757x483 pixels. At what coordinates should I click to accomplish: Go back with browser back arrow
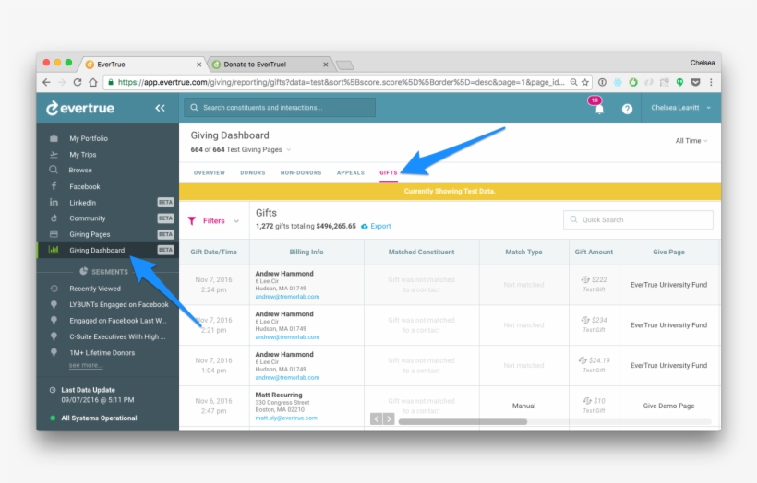tap(46, 82)
